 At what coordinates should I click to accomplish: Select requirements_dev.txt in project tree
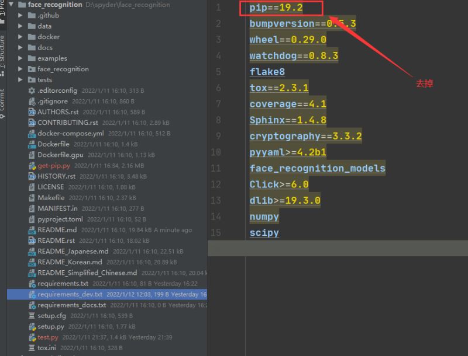[x=70, y=294]
